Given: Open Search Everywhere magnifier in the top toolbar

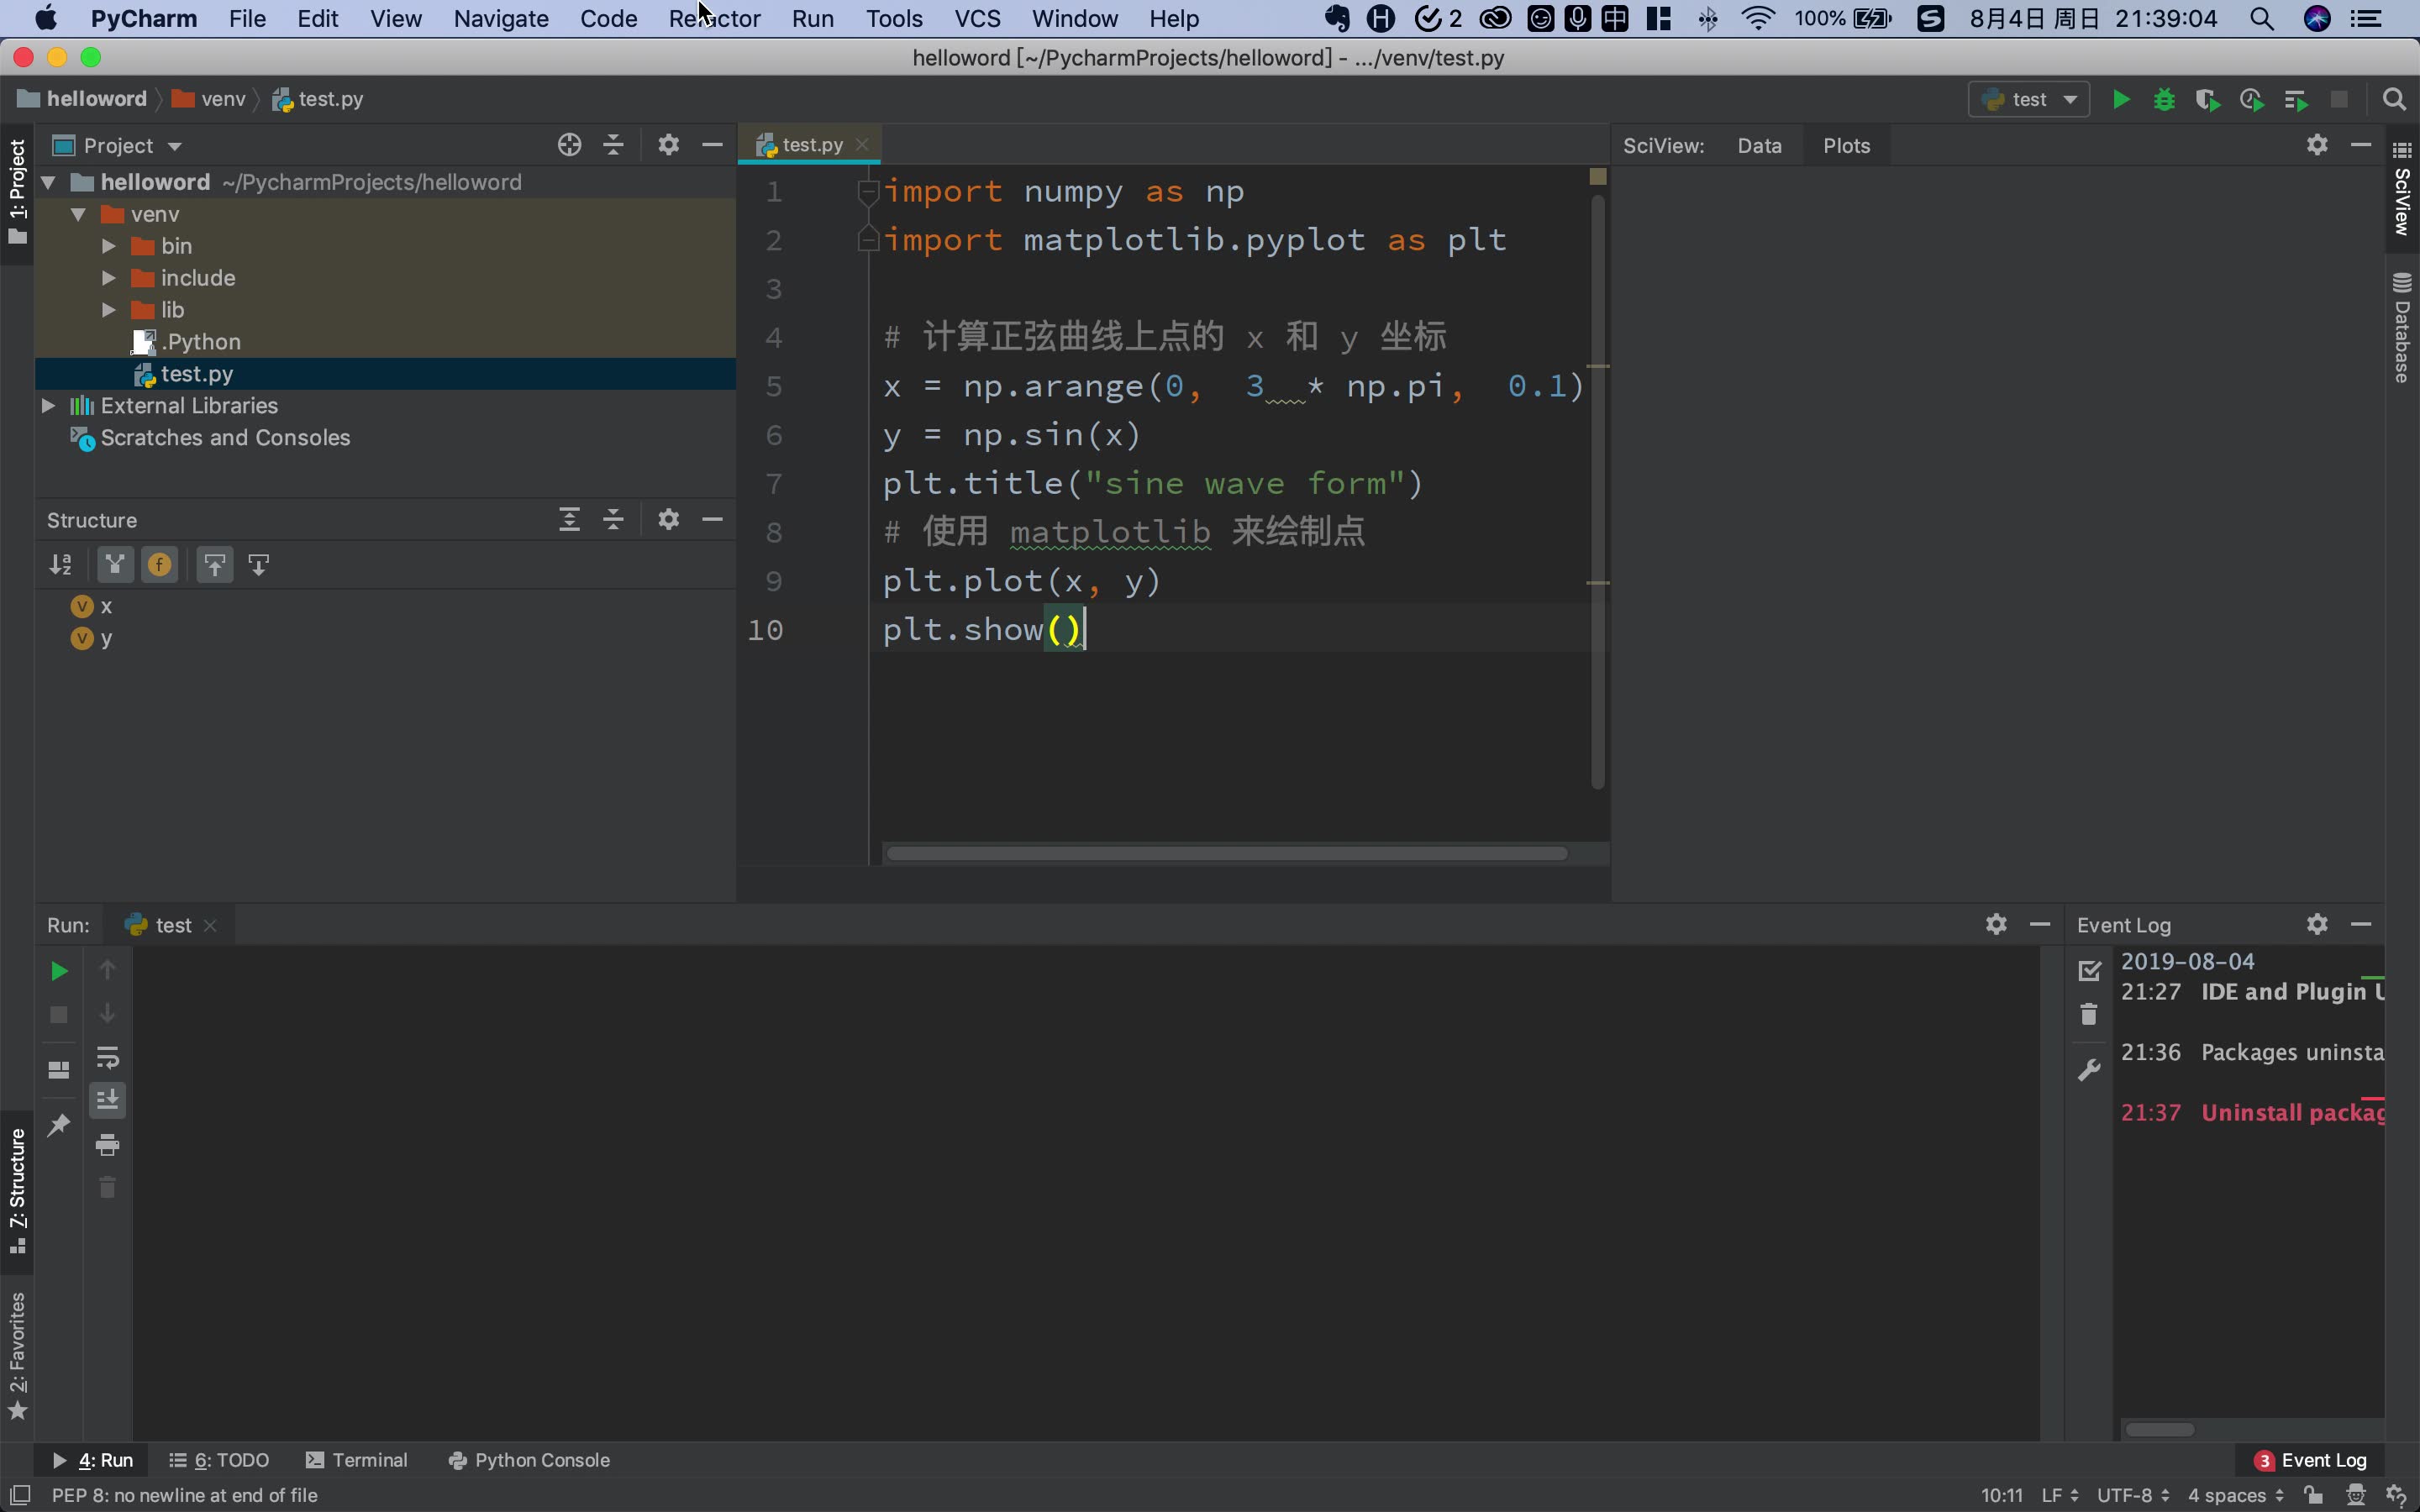Looking at the screenshot, I should (x=2394, y=100).
